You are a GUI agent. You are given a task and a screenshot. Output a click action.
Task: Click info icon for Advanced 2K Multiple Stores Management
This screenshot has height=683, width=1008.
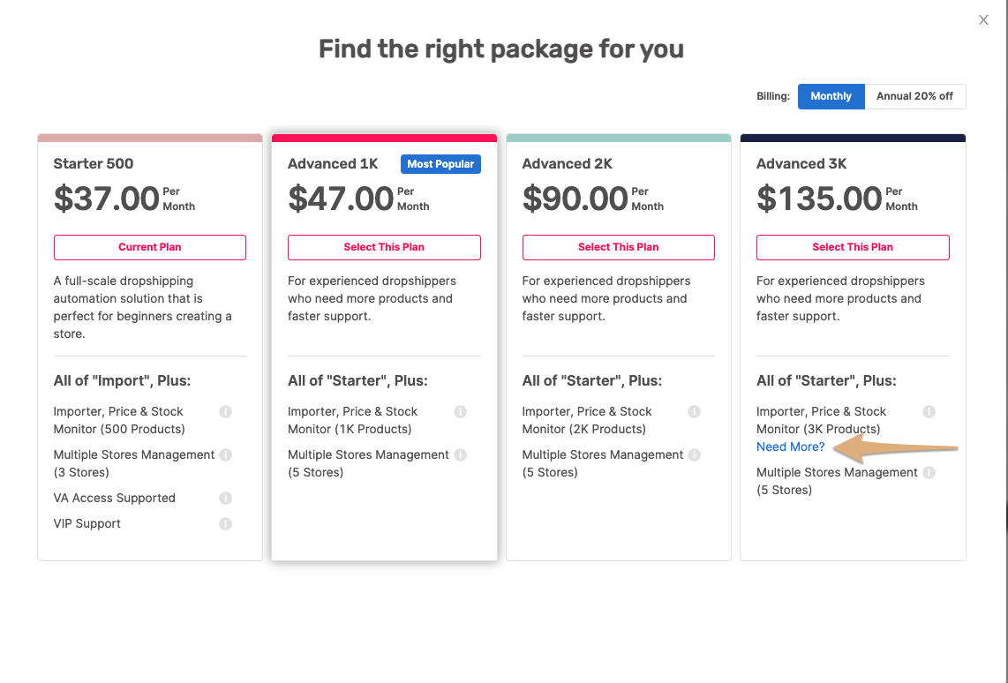(695, 455)
